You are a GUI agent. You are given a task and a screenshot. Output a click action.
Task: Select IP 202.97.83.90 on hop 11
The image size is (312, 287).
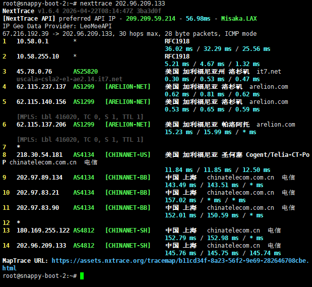coord(38,208)
